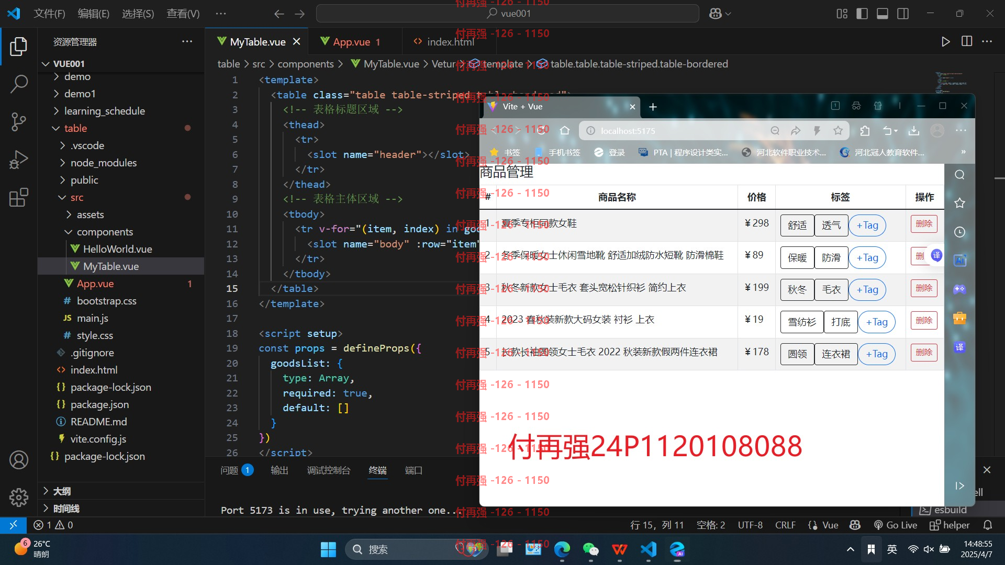
Task: Delete the 秋冬新款女士毛衣 row
Action: [924, 288]
